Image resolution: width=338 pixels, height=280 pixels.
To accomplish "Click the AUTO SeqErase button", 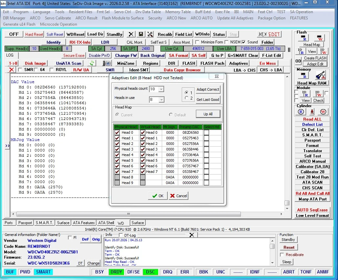I will click(312, 210).
